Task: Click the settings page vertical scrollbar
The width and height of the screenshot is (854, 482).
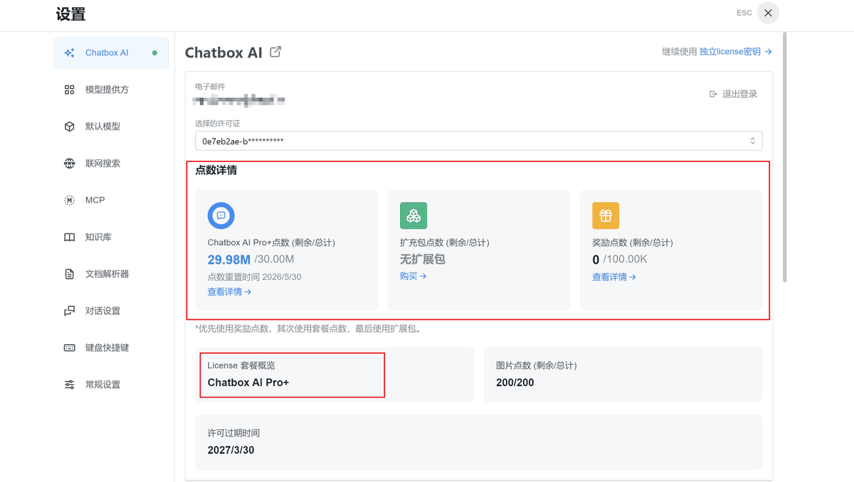Action: tap(785, 156)
